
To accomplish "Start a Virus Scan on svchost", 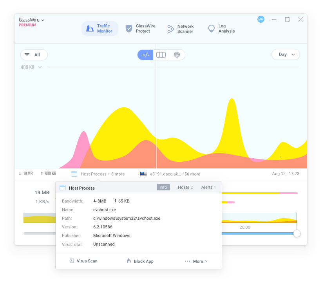I will pyautogui.click(x=83, y=261).
